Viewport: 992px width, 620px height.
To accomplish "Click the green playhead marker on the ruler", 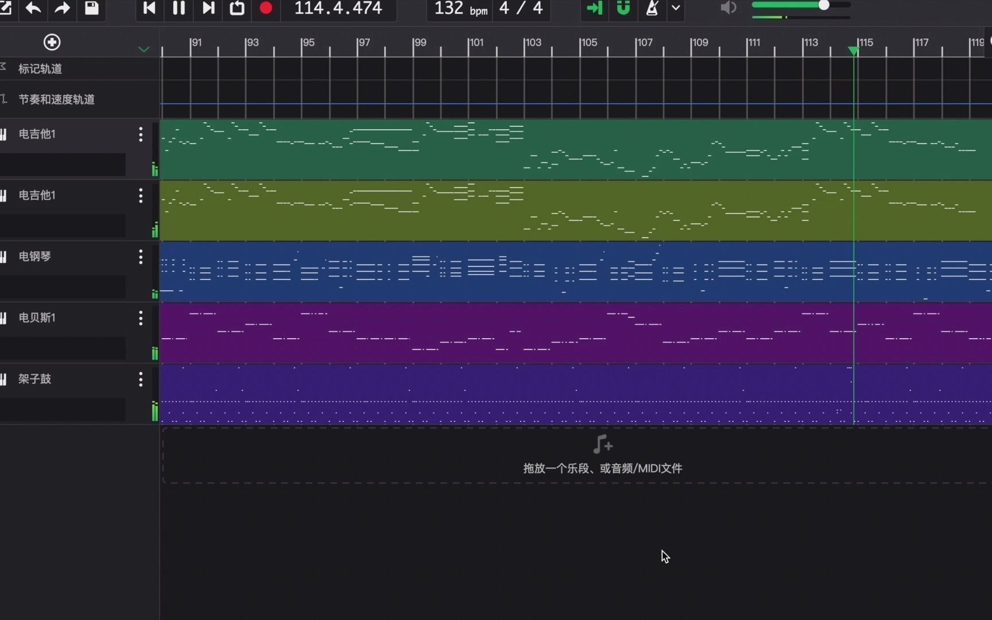I will (854, 51).
